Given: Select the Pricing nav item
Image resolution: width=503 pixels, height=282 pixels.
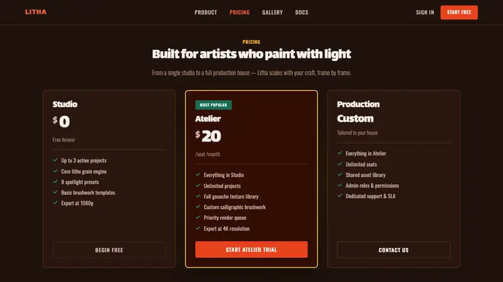Looking at the screenshot, I should [240, 12].
